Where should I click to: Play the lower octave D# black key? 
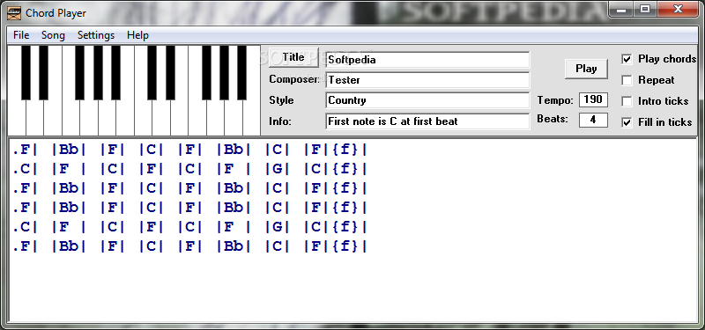click(x=43, y=73)
